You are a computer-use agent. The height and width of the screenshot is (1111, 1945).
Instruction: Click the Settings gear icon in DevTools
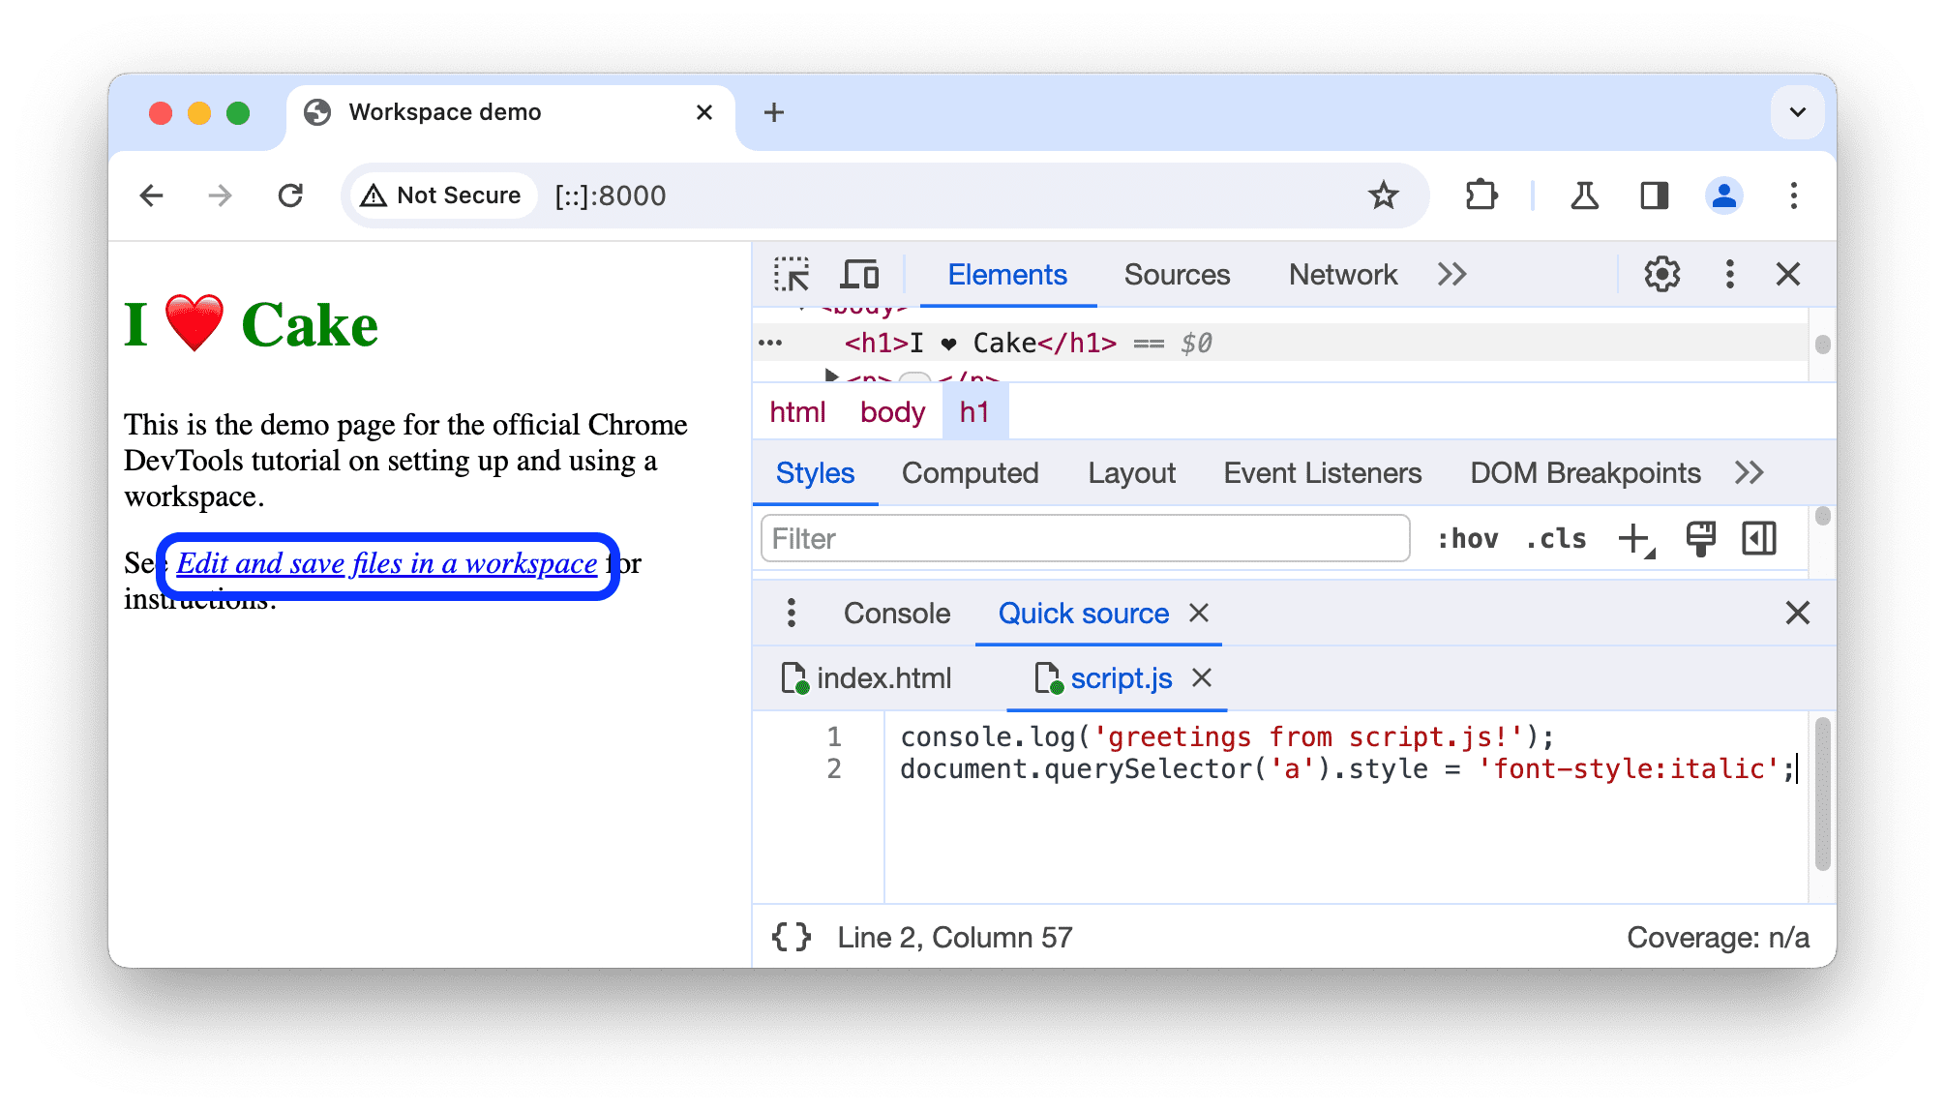coord(1663,277)
